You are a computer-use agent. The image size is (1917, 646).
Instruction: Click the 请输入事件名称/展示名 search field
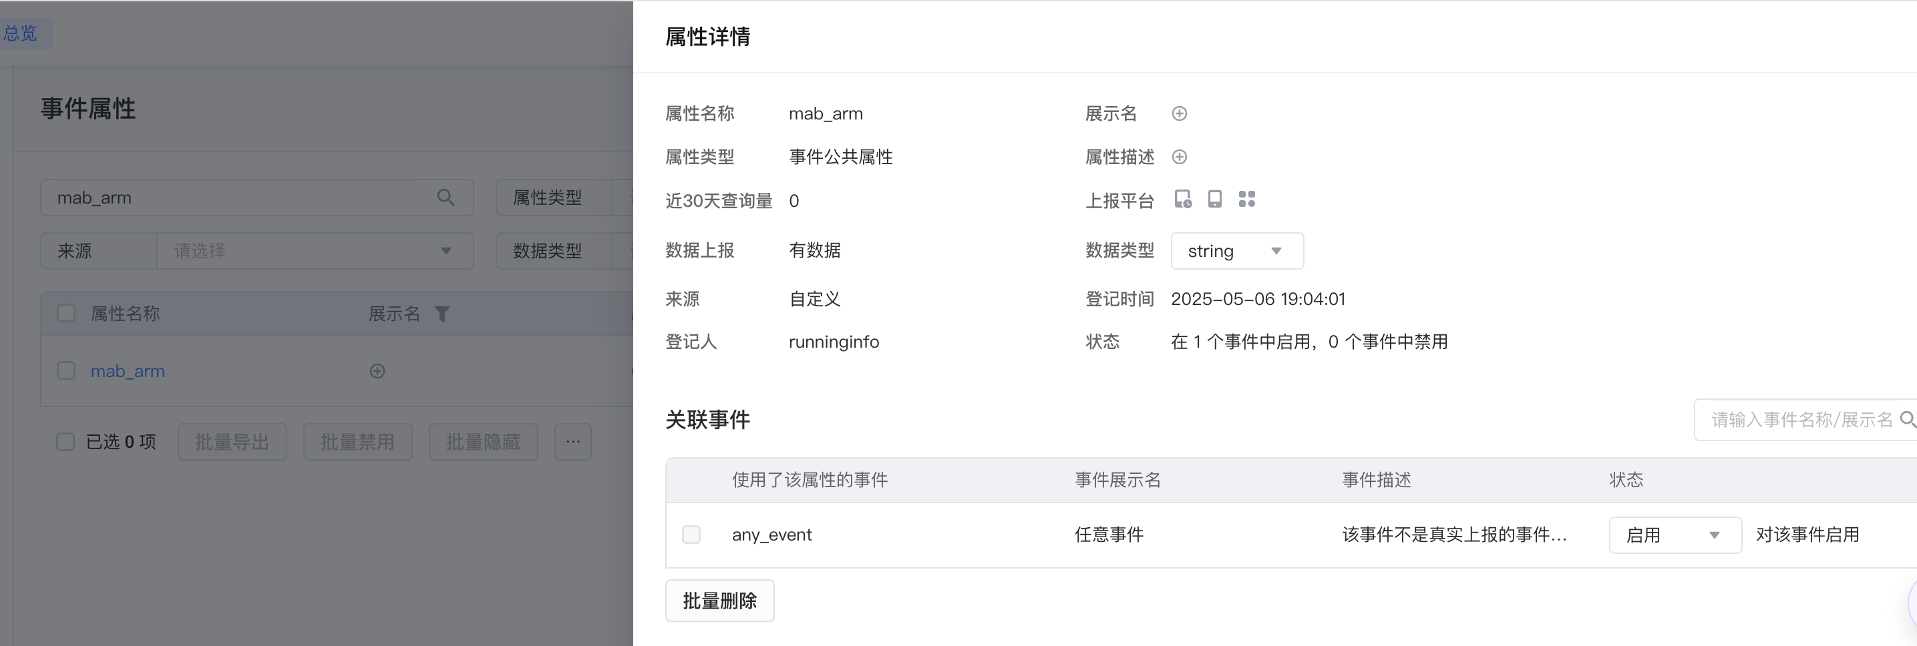pyautogui.click(x=1801, y=420)
